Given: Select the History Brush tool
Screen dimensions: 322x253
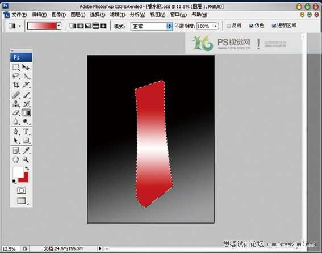Looking at the screenshot, I should coord(26,104).
